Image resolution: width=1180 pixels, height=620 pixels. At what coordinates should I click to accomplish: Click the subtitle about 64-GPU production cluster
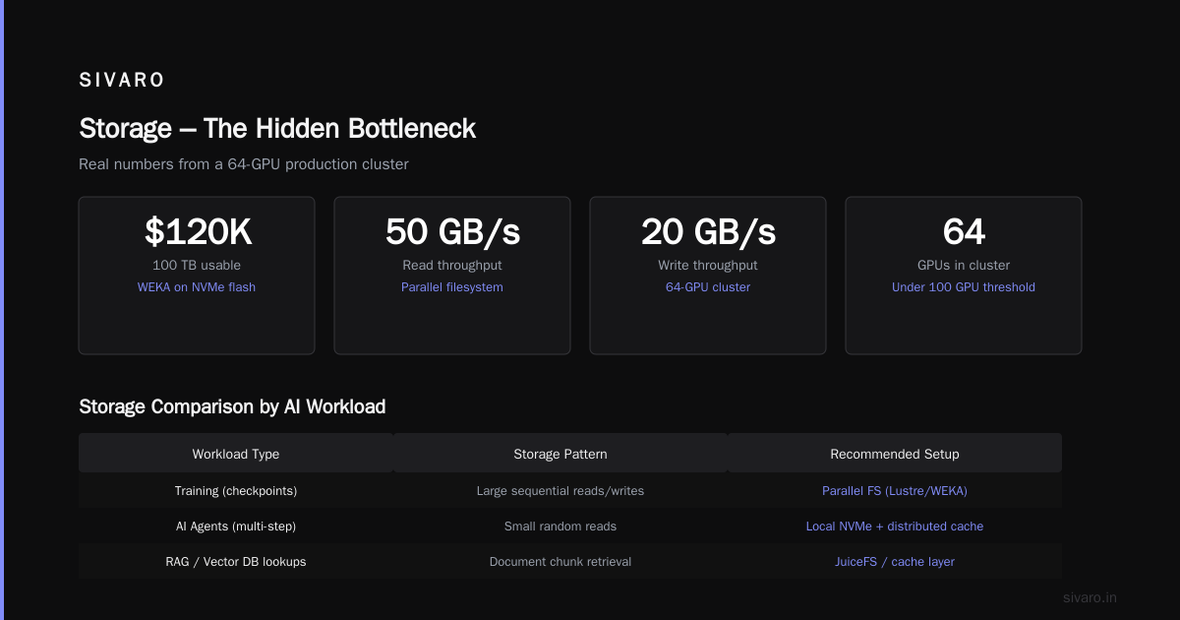pos(244,164)
